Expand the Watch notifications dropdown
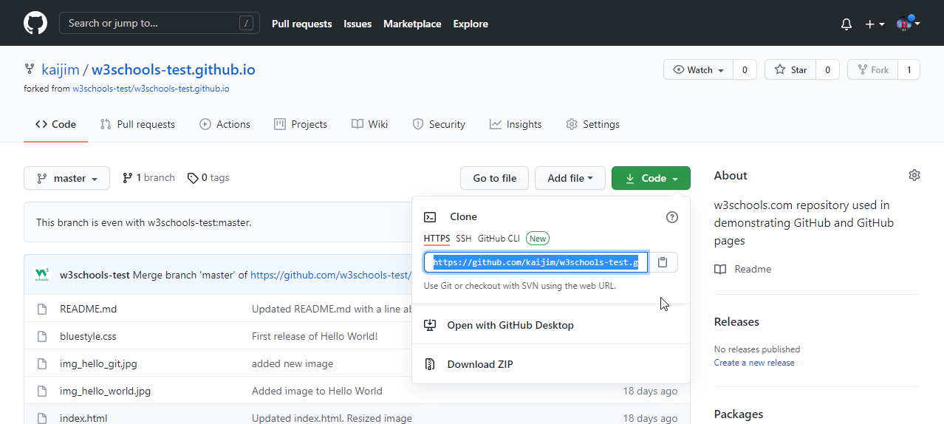This screenshot has height=424, width=944. point(698,70)
